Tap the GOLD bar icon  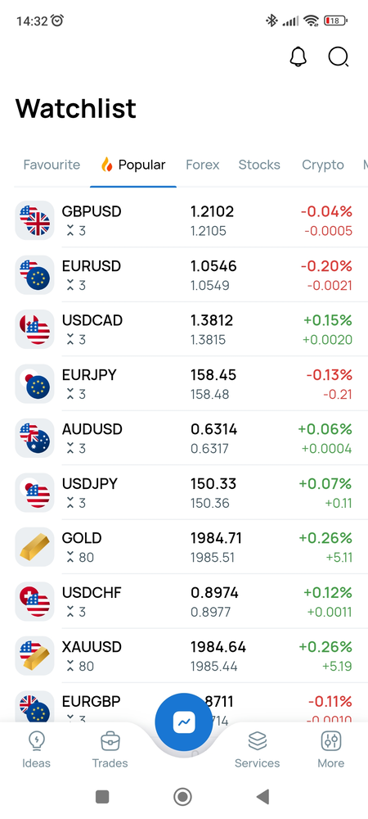pyautogui.click(x=34, y=547)
